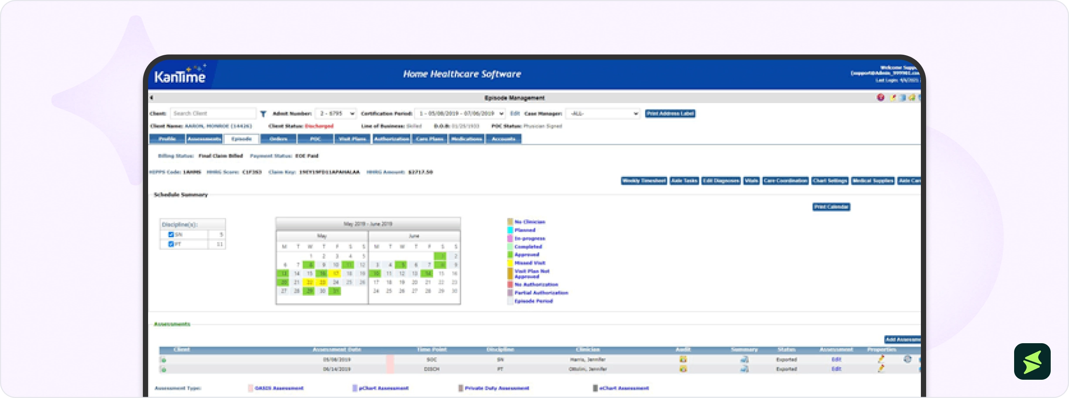Click properties pencil icon for the SOC assessment
This screenshot has height=398, width=1069.
point(881,359)
